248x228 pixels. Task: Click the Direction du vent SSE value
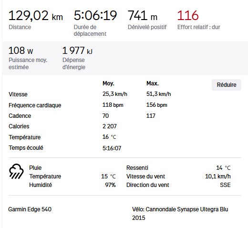click(225, 185)
